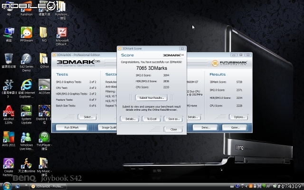Launch Windows Live Messenger desktop icon
304x190 pixels.
[26, 137]
